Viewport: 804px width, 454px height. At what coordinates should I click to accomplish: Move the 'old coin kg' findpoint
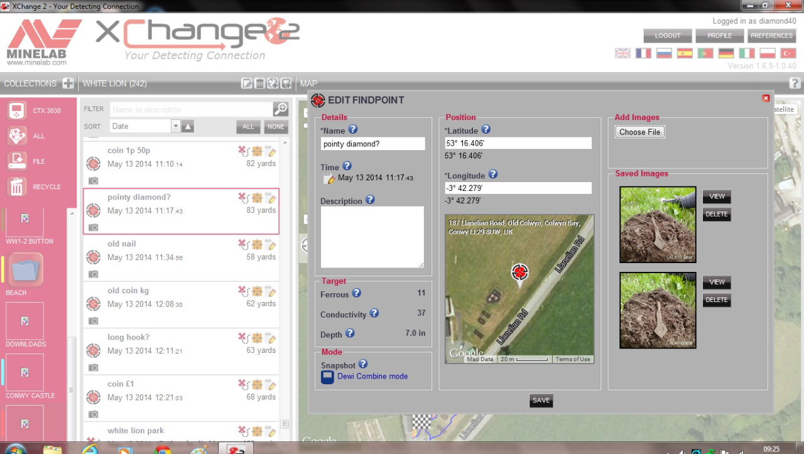257,291
